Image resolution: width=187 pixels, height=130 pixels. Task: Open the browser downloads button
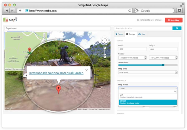coord(180,11)
